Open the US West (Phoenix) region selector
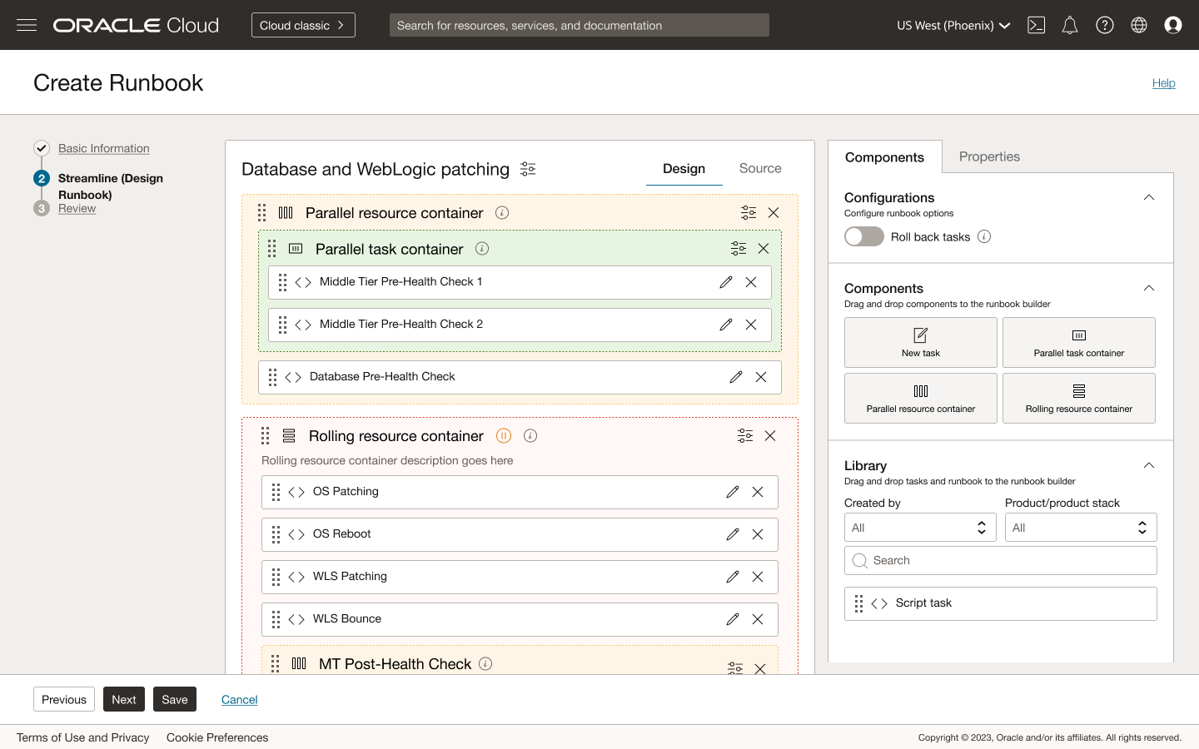 (953, 25)
